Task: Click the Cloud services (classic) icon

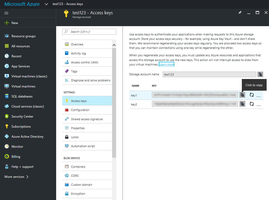Action: tap(7, 106)
